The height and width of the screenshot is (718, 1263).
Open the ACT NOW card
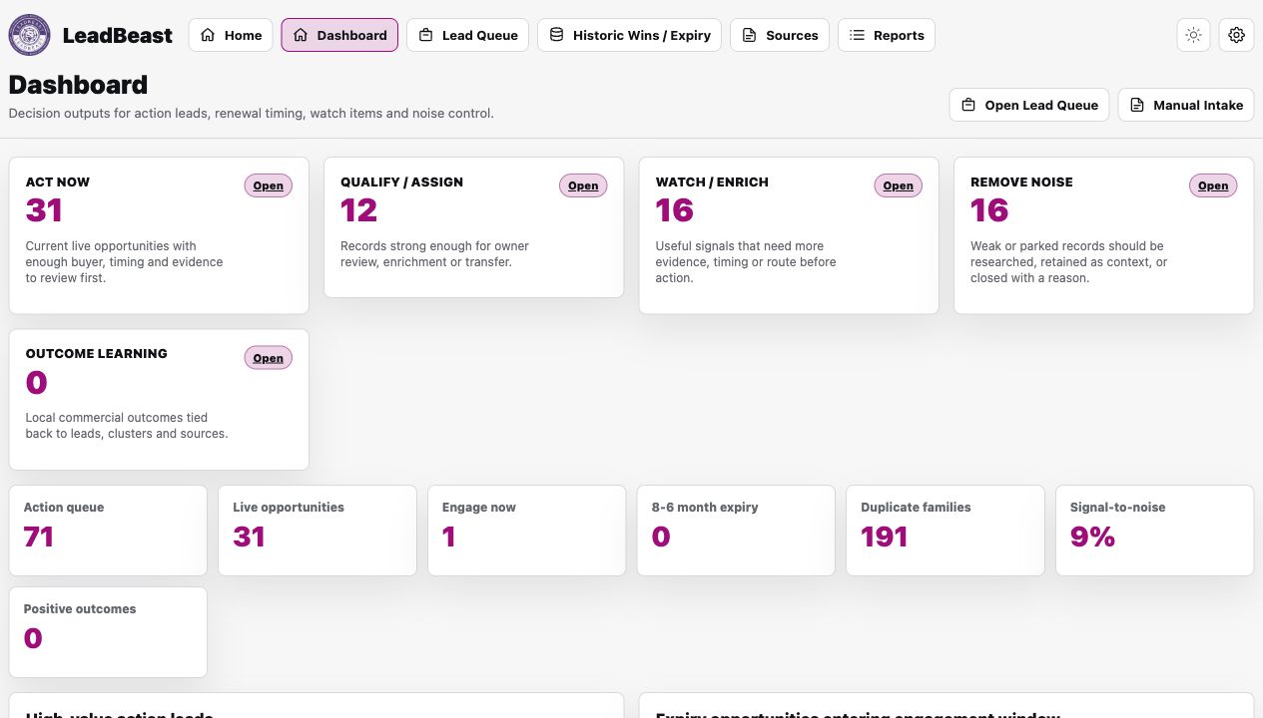(268, 185)
